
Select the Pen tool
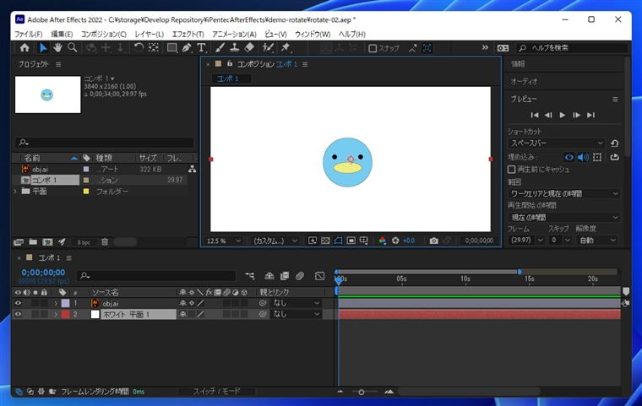click(187, 48)
